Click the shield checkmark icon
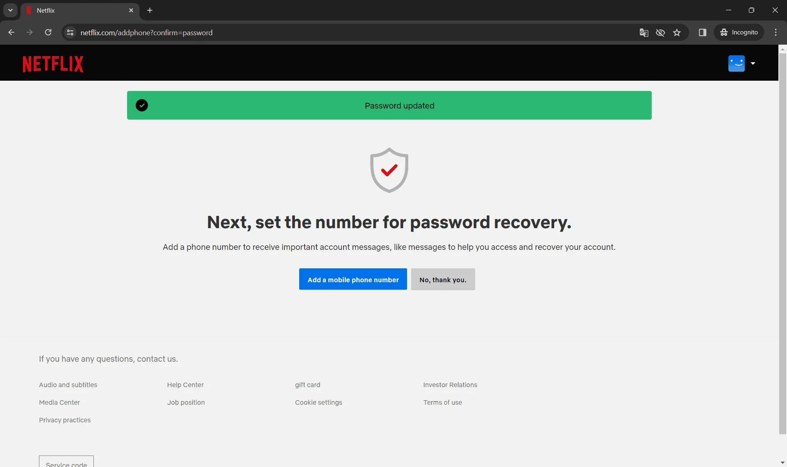The height and width of the screenshot is (467, 787). click(x=389, y=170)
